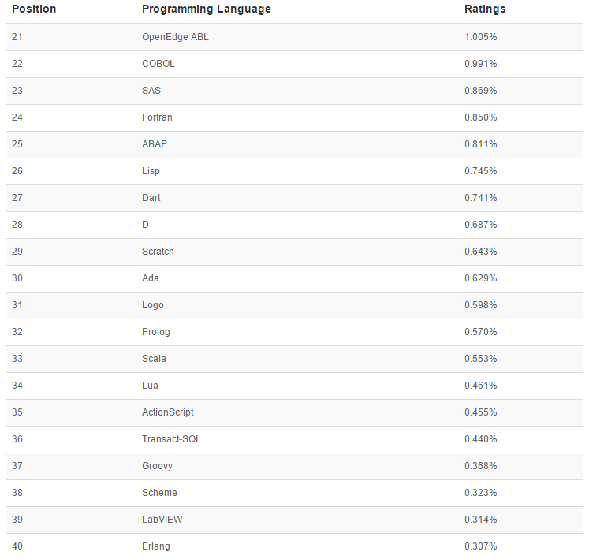
Task: Click on Fortran in the table
Action: tap(157, 117)
